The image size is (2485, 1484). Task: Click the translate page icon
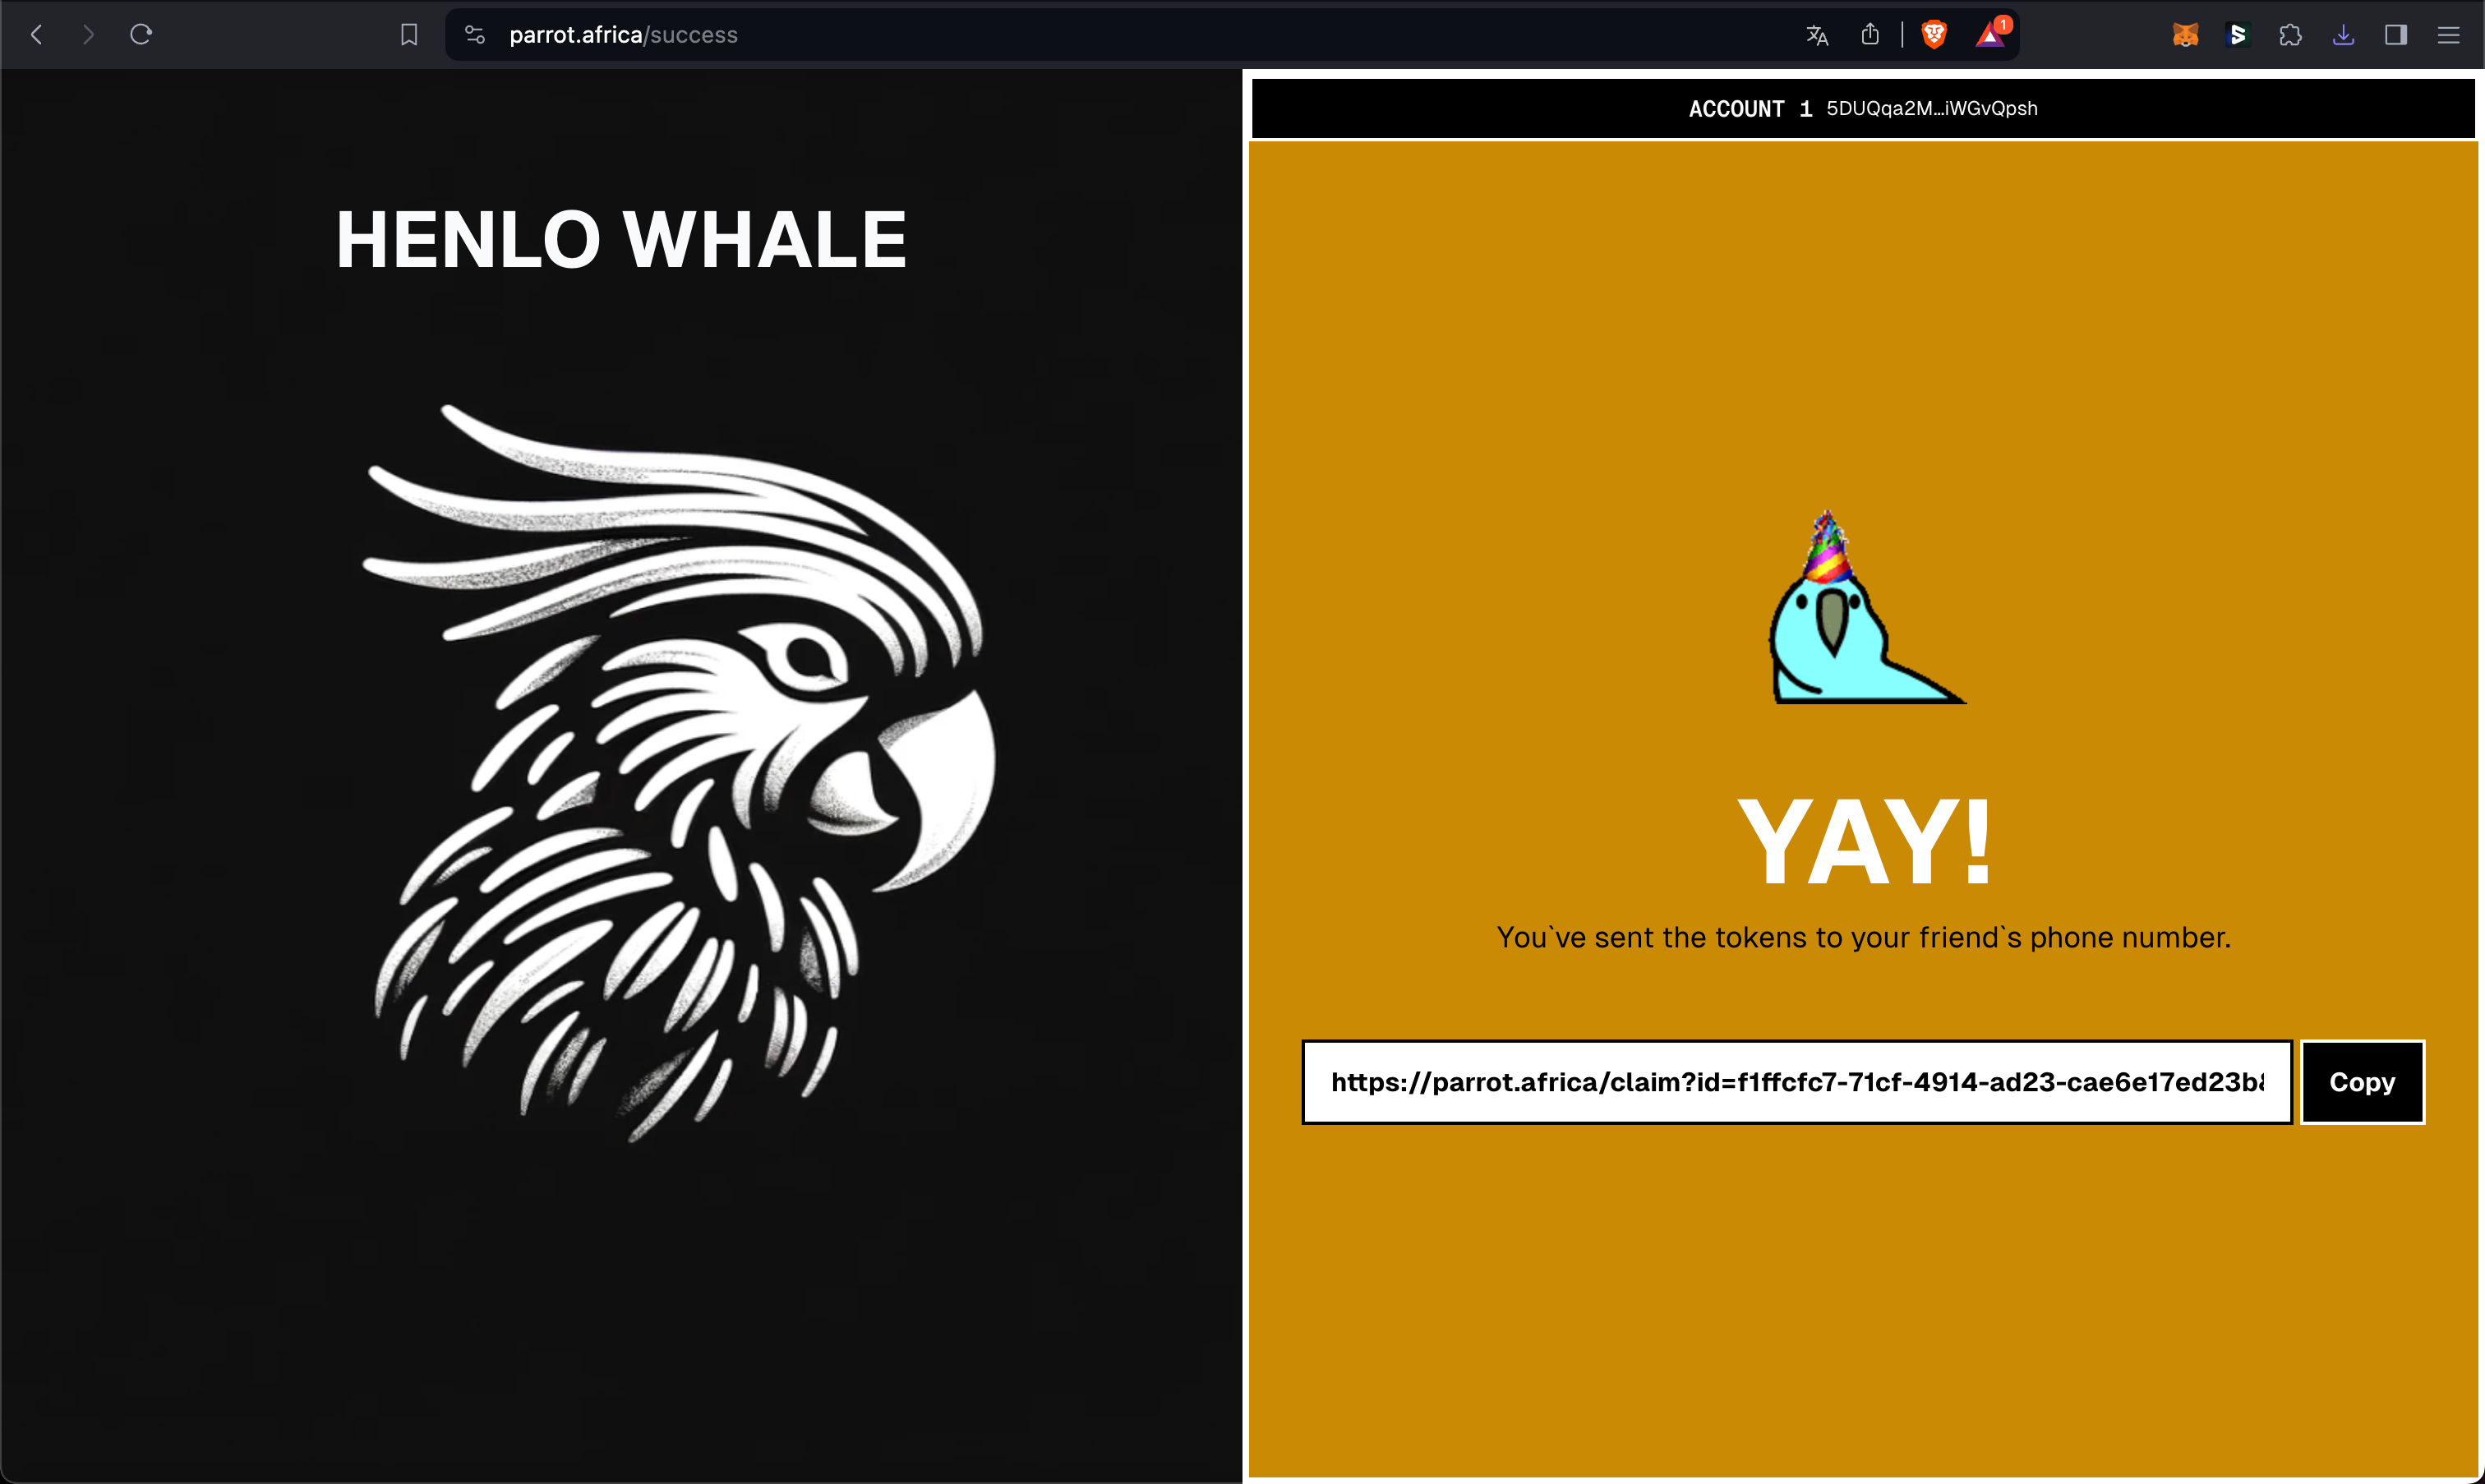pos(1817,36)
